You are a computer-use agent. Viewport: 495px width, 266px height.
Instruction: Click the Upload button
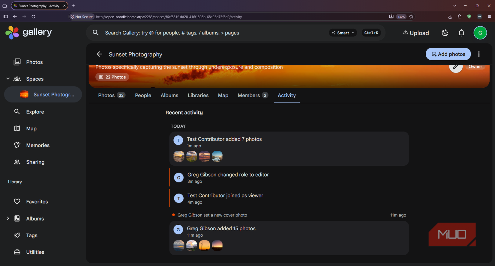[416, 33]
